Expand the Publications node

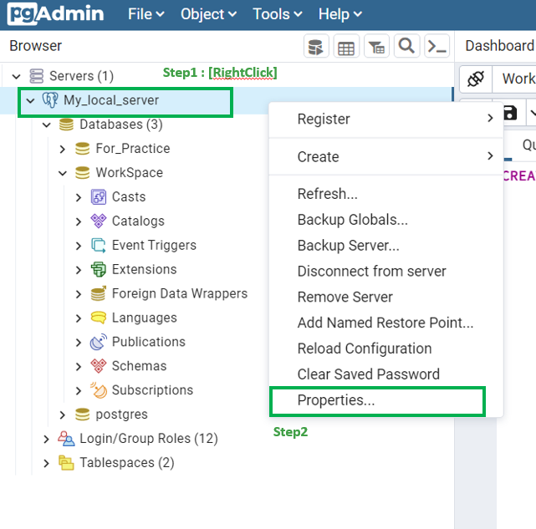[x=79, y=343]
